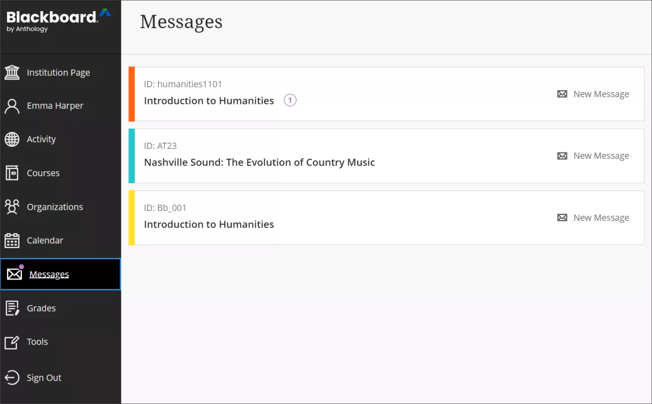Click the Organizations people icon
This screenshot has width=652, height=404.
(12, 207)
